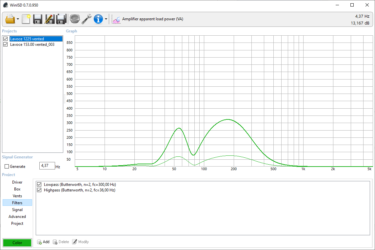The image size is (375, 250).
Task: Open the Driver tab
Action: 17,182
